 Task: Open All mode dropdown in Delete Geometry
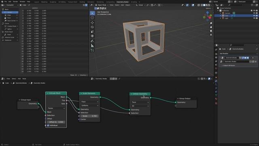tap(140, 106)
